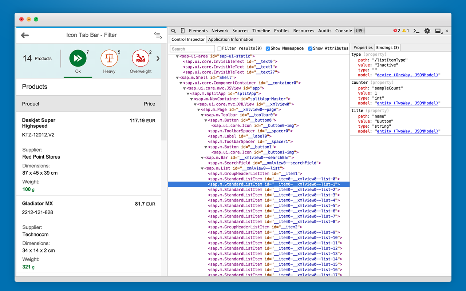Activate the inspect element magnifier icon

(173, 31)
